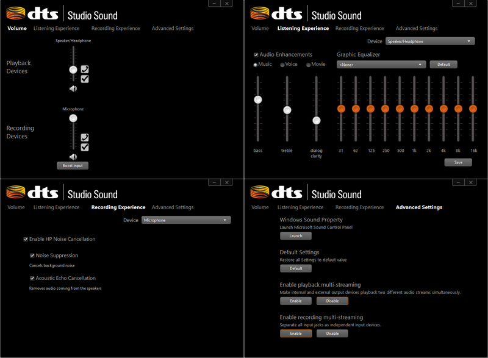Viewport: 488px width, 358px height.
Task: Click the 16k equalizer slider knob
Action: (x=473, y=109)
